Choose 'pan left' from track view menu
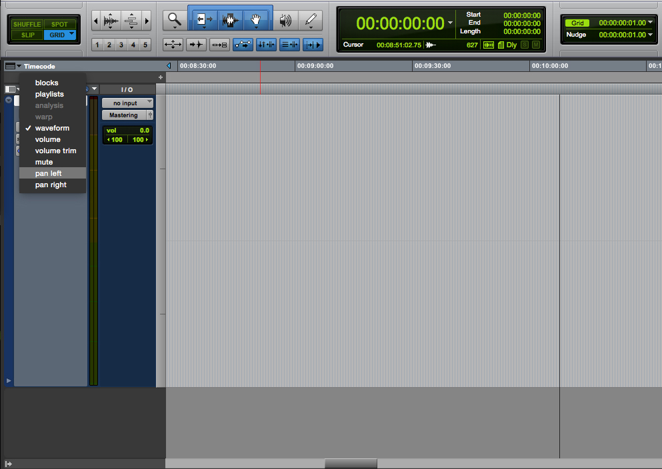662x469 pixels. point(49,173)
